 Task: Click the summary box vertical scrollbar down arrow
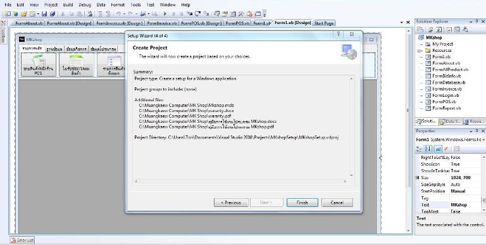point(351,175)
